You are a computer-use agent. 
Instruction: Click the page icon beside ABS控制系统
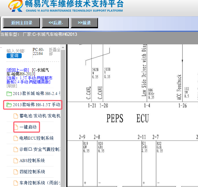(16, 161)
